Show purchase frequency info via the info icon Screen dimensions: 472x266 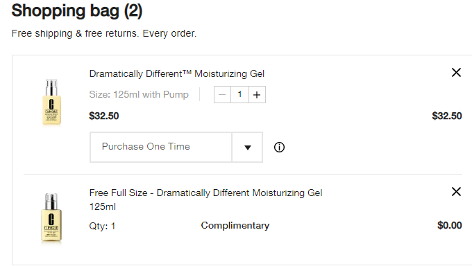[279, 148]
